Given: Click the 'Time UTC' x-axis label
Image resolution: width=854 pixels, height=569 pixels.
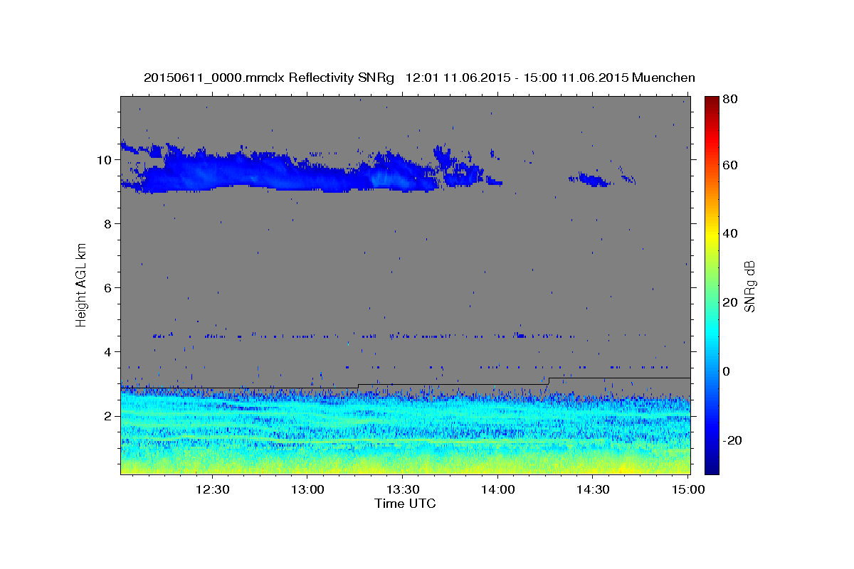Looking at the screenshot, I should point(405,504).
